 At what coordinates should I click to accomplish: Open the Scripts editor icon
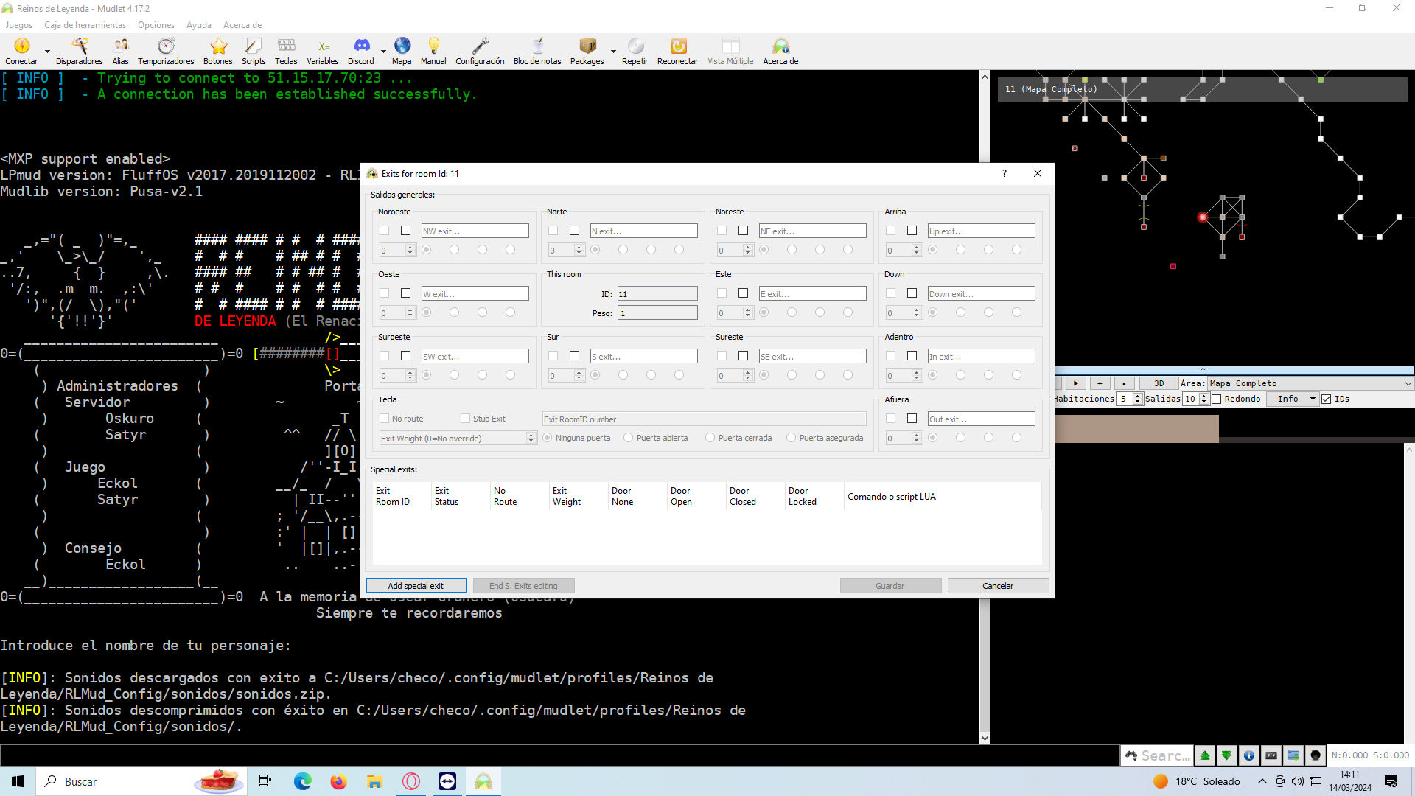(254, 51)
